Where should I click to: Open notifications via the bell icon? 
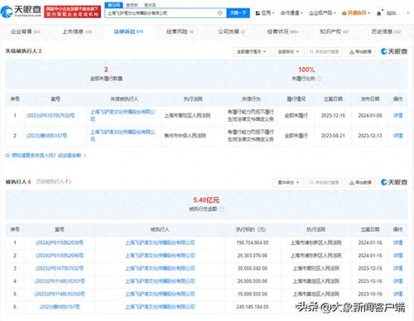point(379,13)
